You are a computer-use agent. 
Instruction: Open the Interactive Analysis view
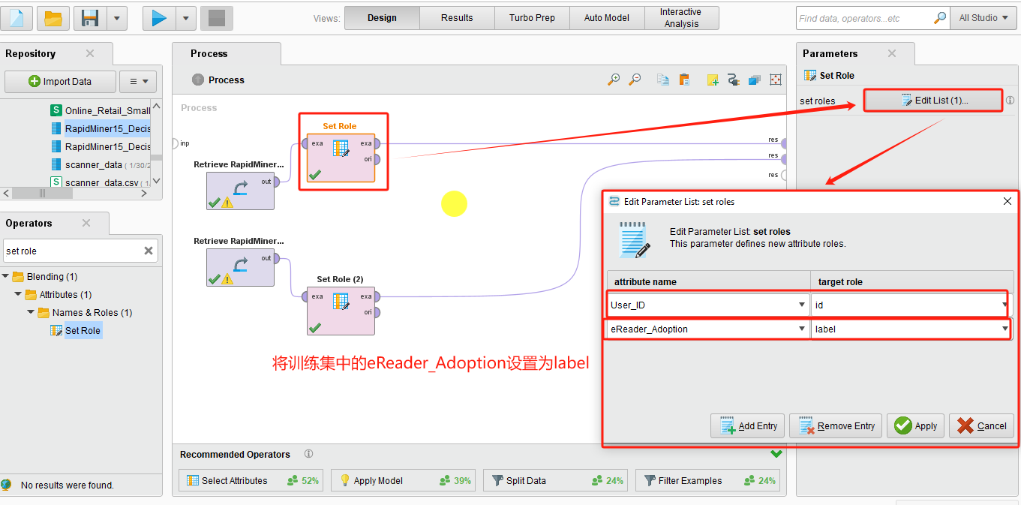click(x=681, y=18)
